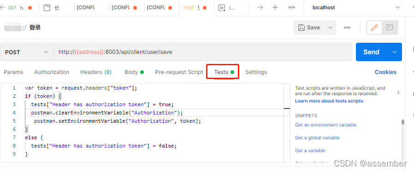Collapse the snippets panel chevron
Screen dimensions: 414x171
tap(398, 92)
